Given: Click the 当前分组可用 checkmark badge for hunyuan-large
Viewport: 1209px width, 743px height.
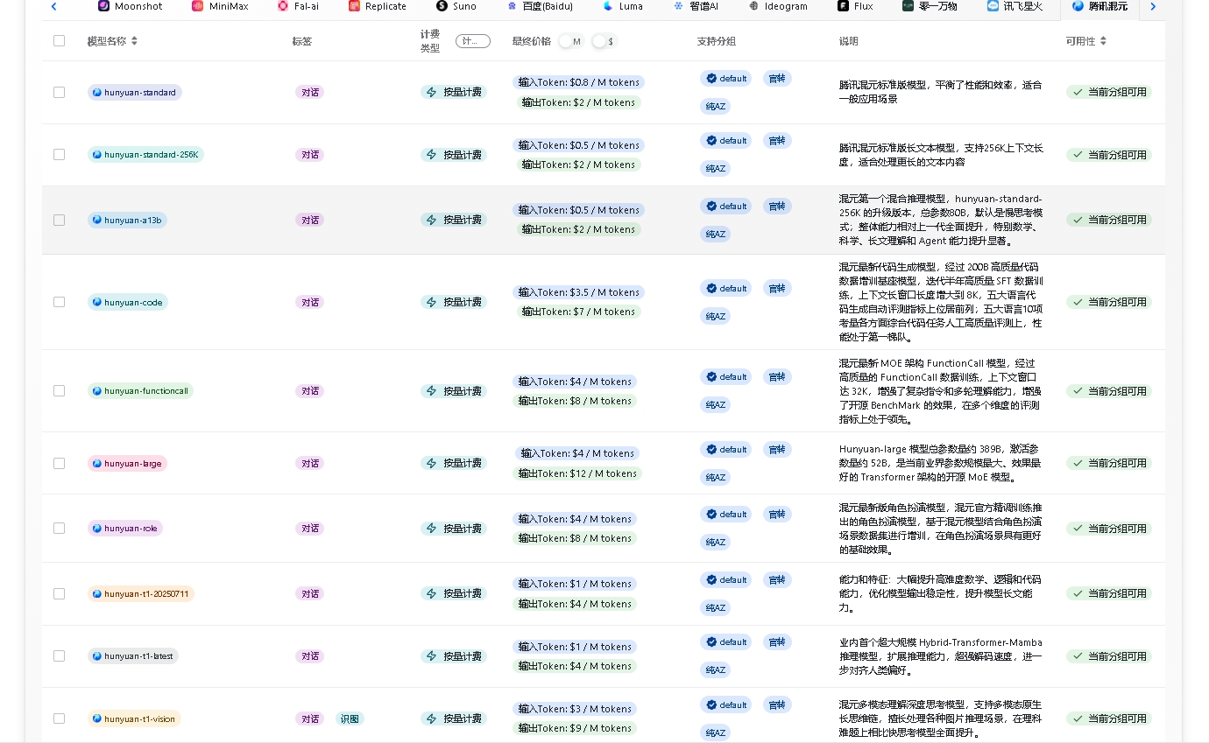Looking at the screenshot, I should 1109,463.
